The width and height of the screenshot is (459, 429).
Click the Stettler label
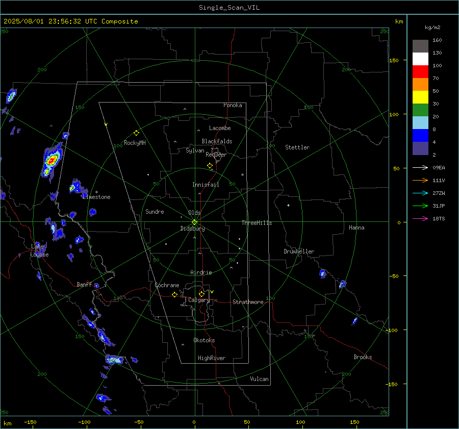297,147
